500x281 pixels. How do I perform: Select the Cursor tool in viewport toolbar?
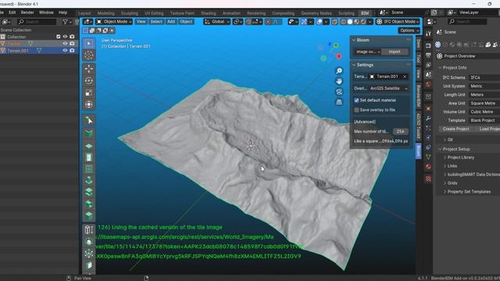[x=89, y=55]
